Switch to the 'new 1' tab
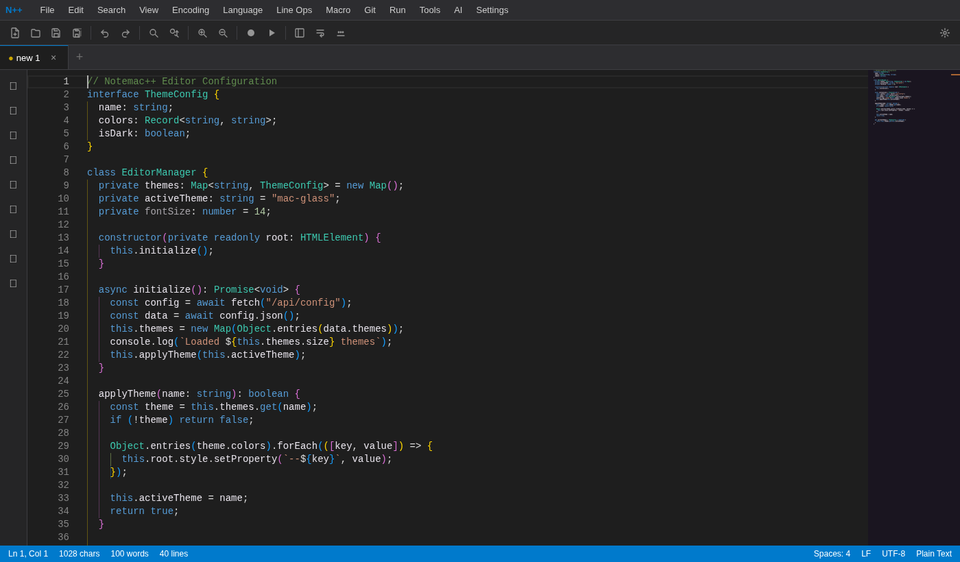 point(29,58)
